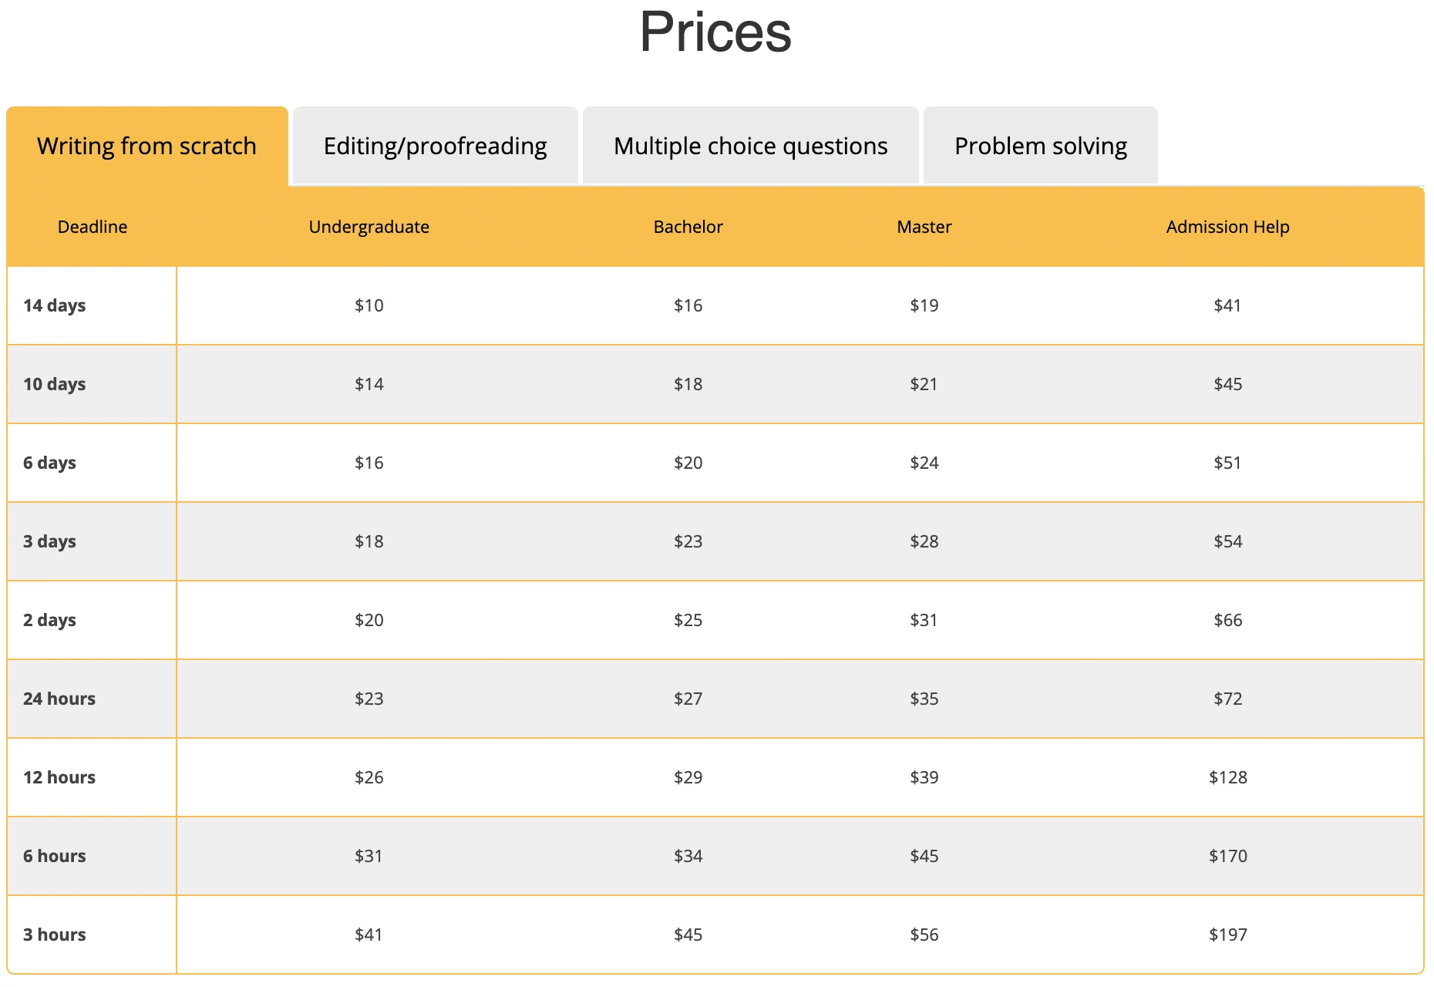1434x987 pixels.
Task: Click the $10 Undergraduate price cell
Action: [369, 305]
